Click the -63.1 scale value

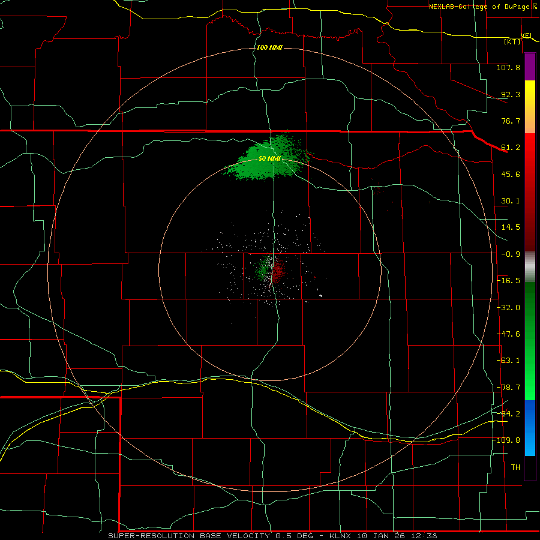508,361
